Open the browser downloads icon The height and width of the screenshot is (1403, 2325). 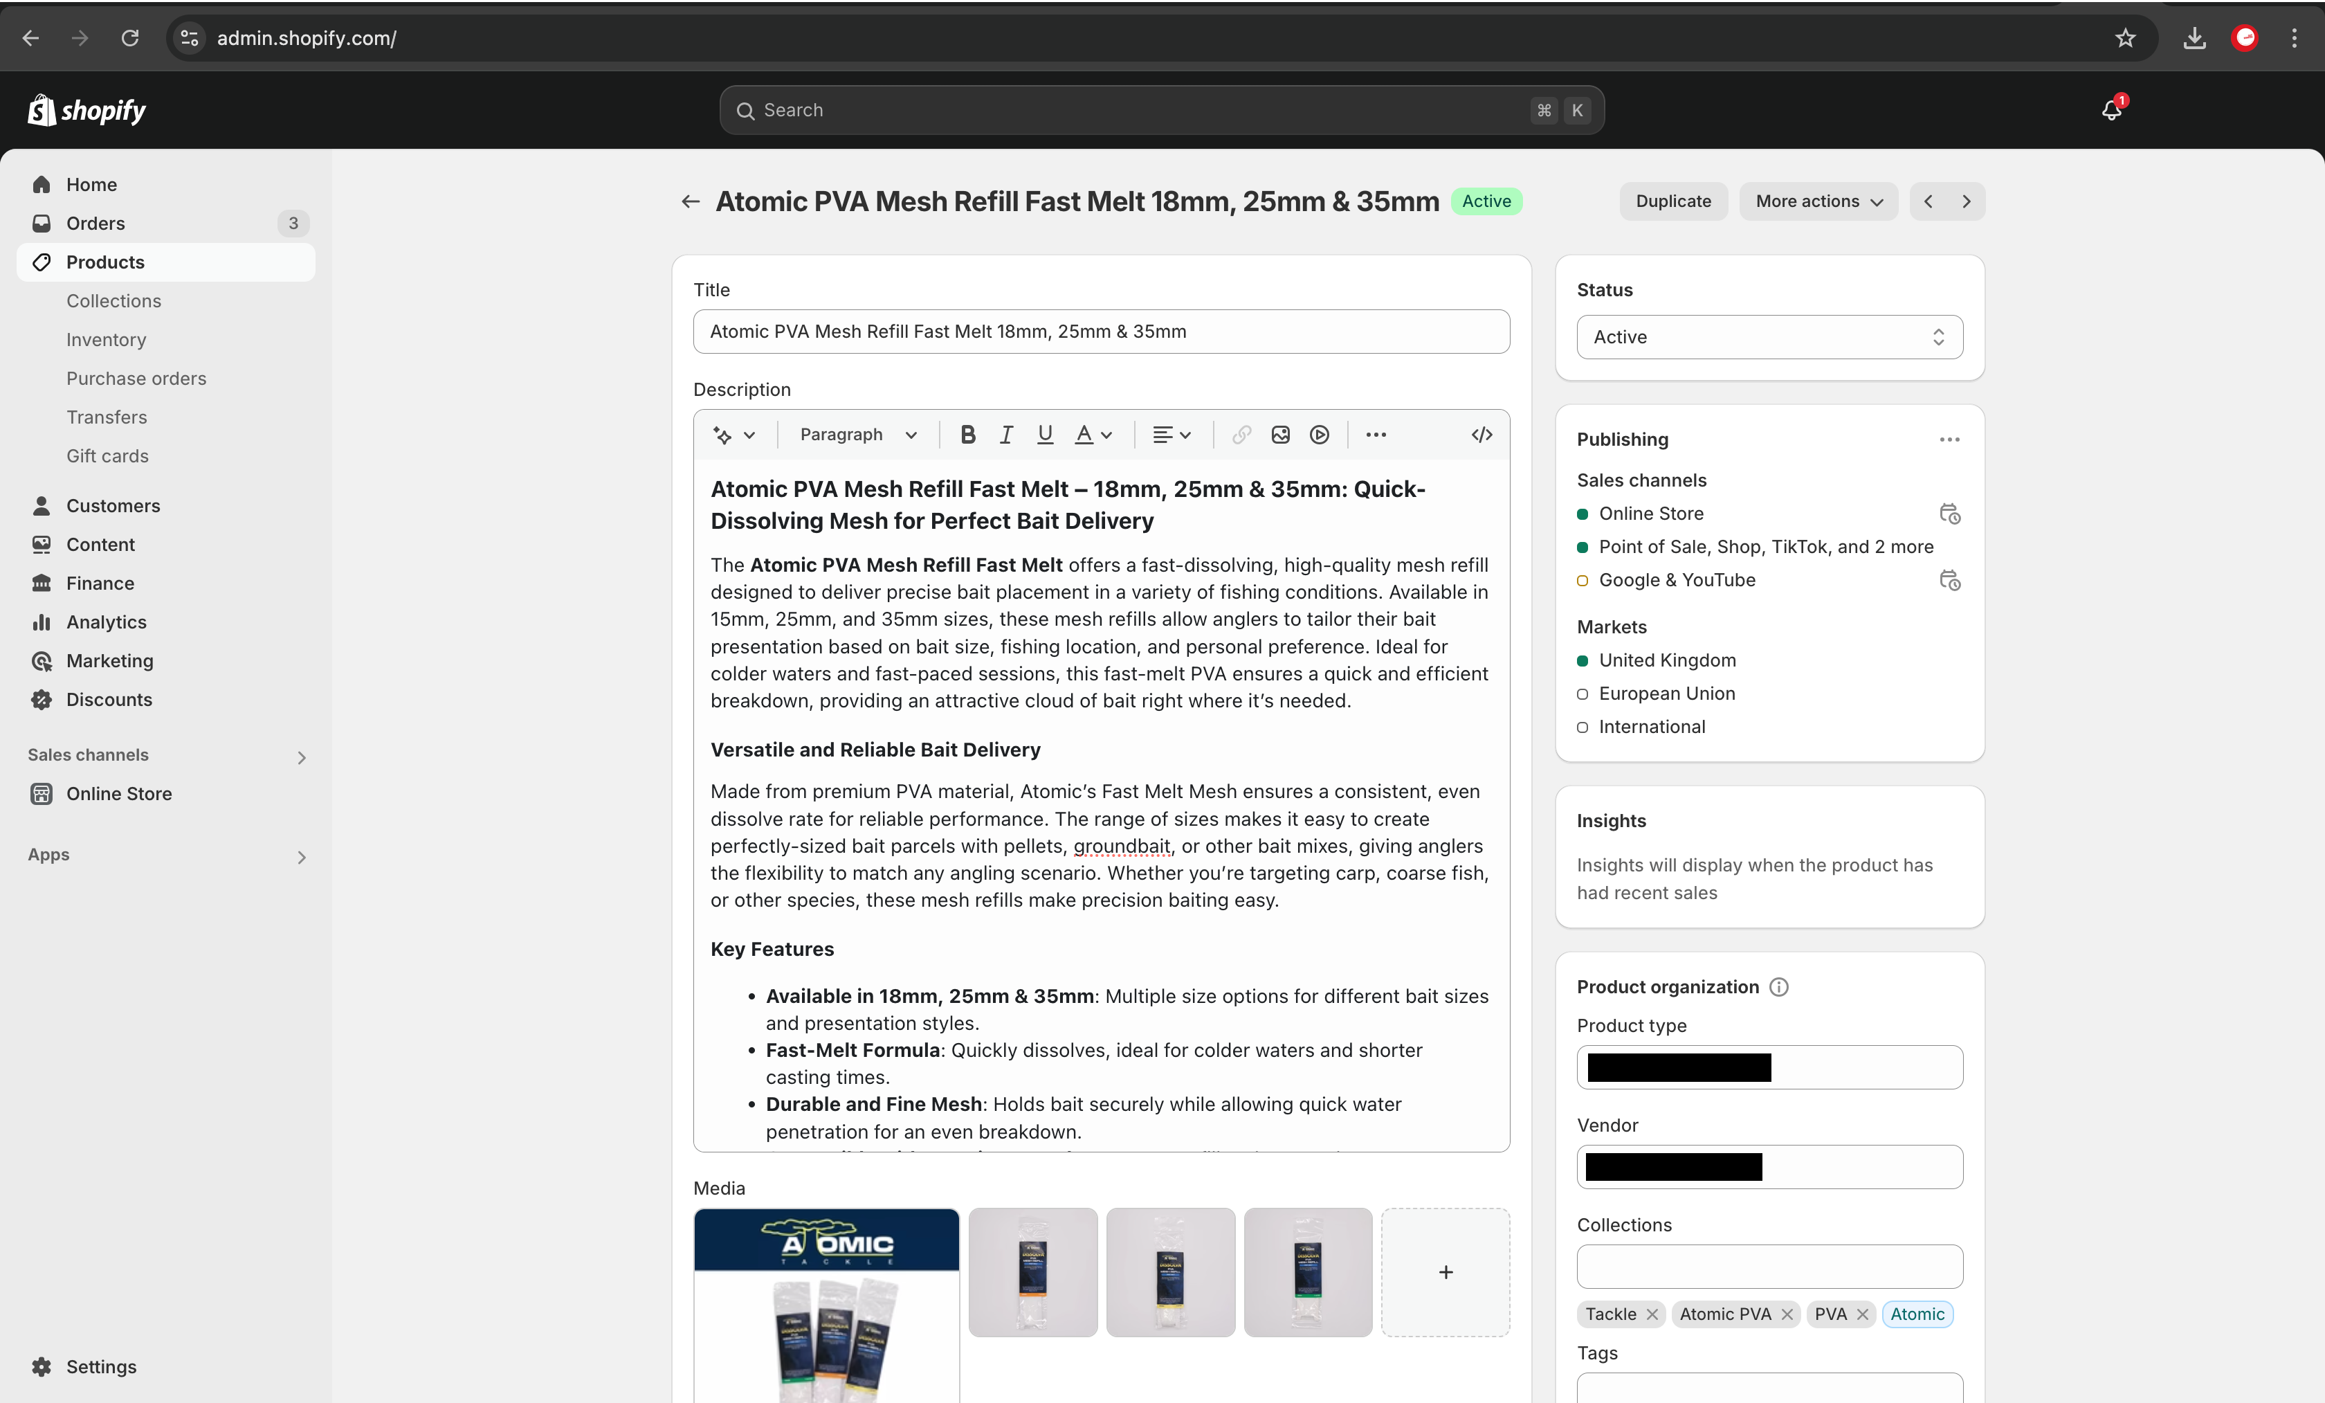(2195, 38)
